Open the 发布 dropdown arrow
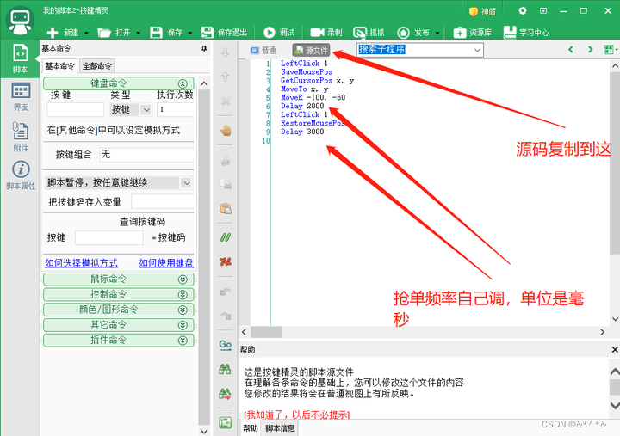 [437, 33]
